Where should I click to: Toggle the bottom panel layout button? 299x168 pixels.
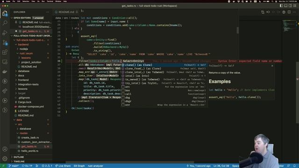(x=285, y=6)
